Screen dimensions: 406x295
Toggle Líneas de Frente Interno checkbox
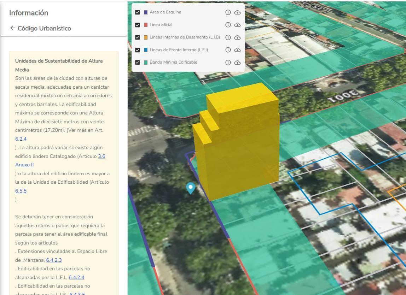point(138,50)
